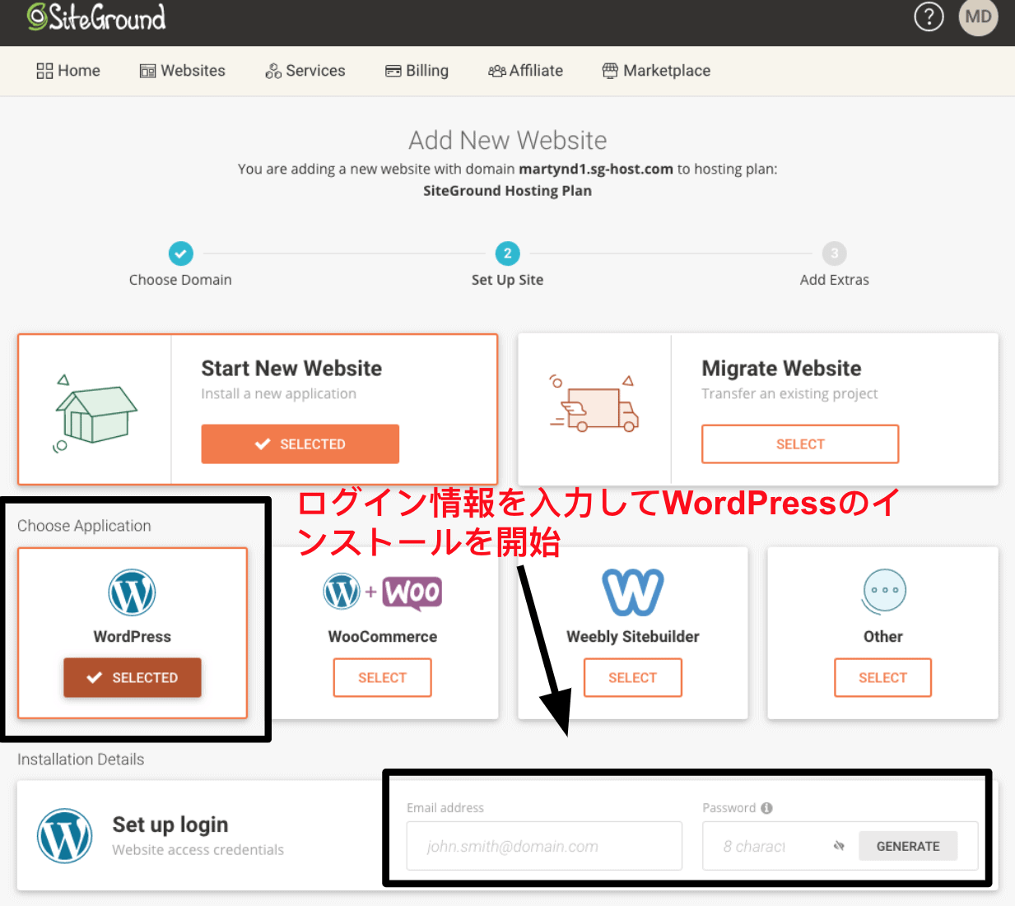The image size is (1015, 906).
Task: Open the Marketplace menu
Action: point(656,71)
